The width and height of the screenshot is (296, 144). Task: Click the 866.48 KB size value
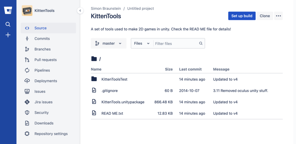(164, 102)
